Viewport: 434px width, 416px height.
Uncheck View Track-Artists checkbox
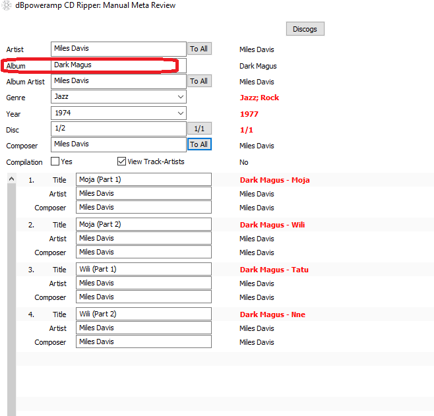(121, 162)
